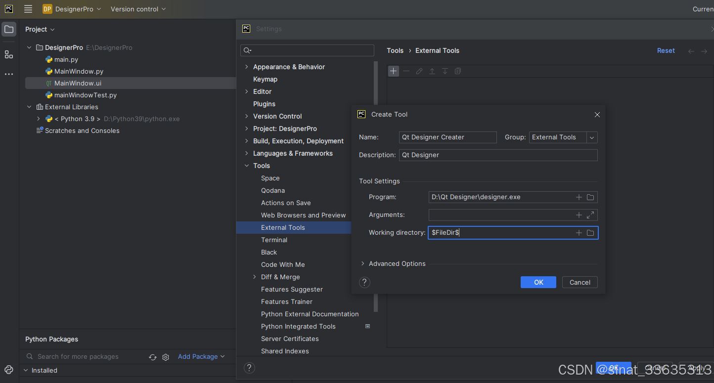This screenshot has width=714, height=383.
Task: Open help in Settings window
Action: click(x=249, y=368)
